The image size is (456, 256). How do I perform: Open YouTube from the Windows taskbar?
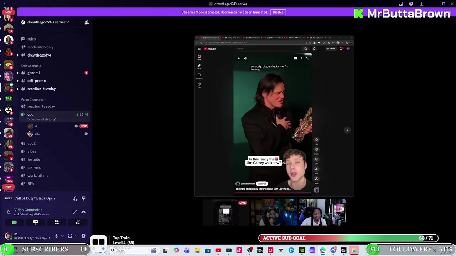point(218,251)
